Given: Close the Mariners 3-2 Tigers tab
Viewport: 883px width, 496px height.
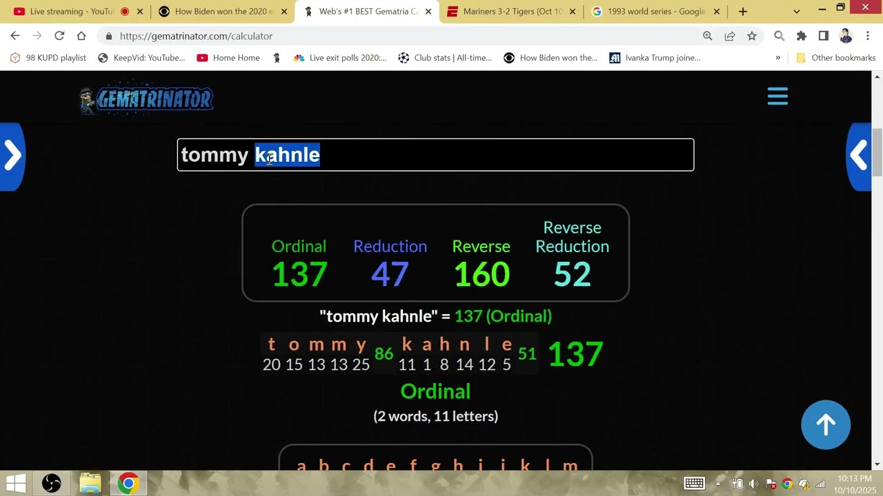Looking at the screenshot, I should (x=572, y=12).
